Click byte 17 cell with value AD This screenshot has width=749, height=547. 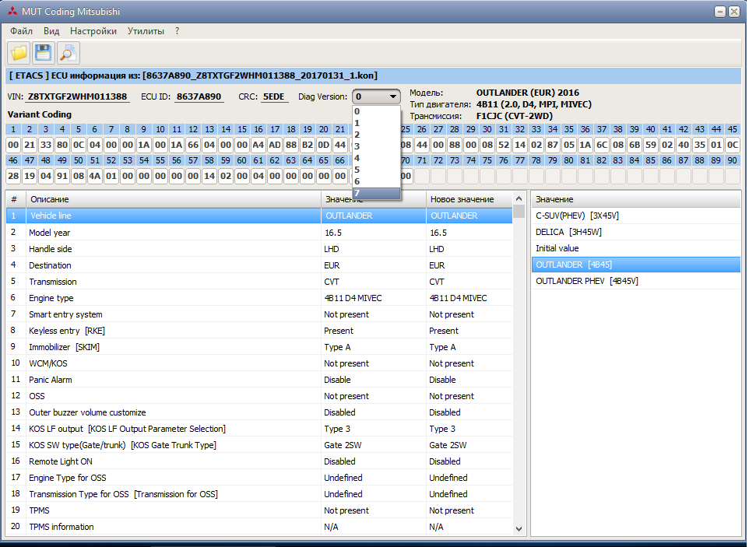click(275, 145)
